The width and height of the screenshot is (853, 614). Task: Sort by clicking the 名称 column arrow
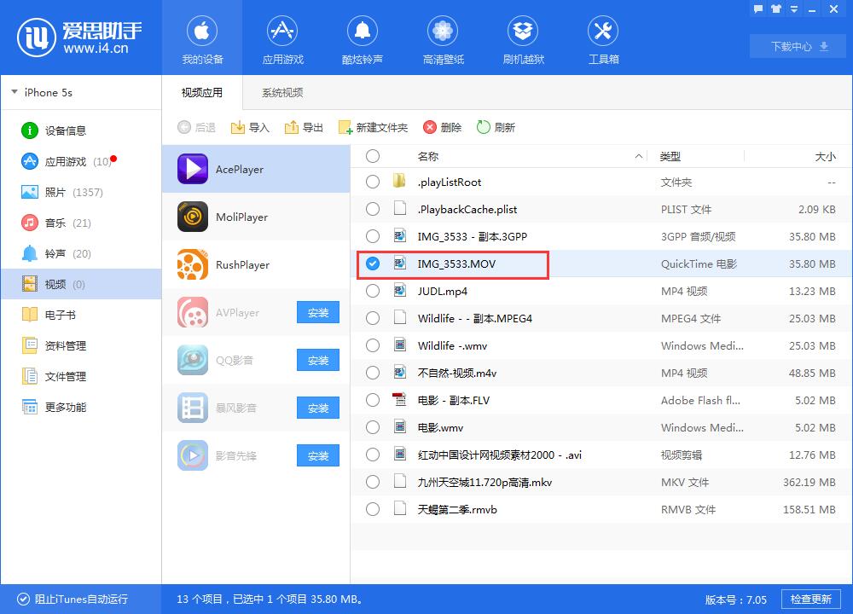point(636,157)
